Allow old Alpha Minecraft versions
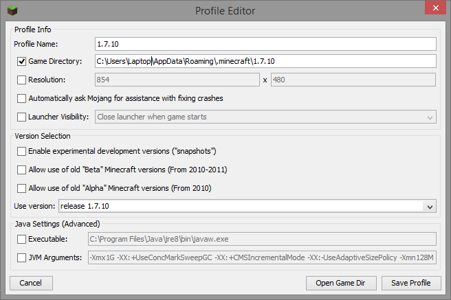The width and height of the screenshot is (451, 300). 22,187
